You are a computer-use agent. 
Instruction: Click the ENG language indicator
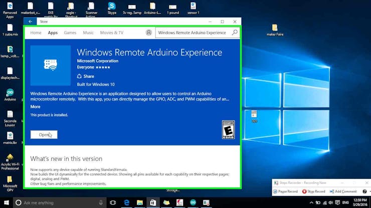[345, 202]
